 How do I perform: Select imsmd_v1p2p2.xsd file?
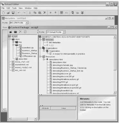(23, 67)
